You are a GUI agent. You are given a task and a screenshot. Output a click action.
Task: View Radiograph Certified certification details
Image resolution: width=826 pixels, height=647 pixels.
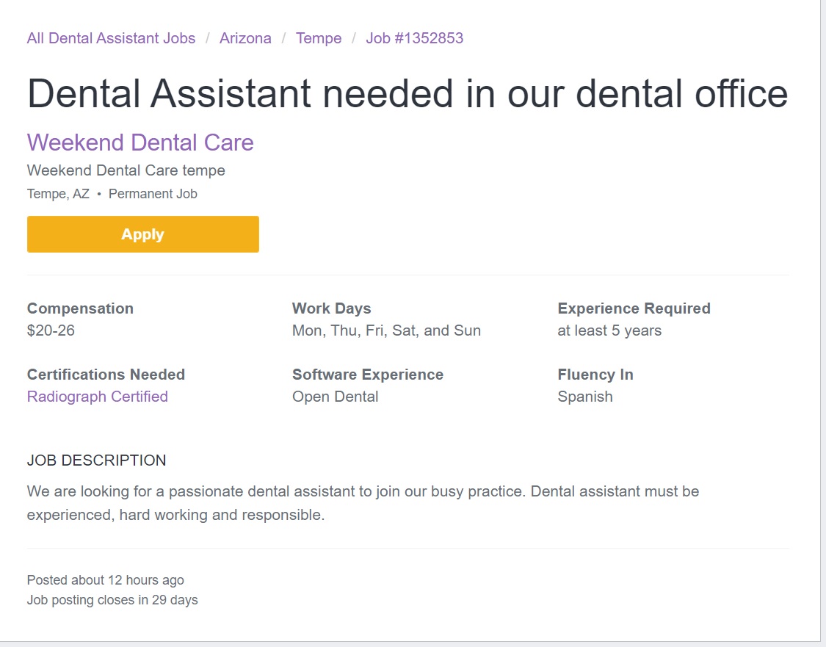[x=98, y=397]
